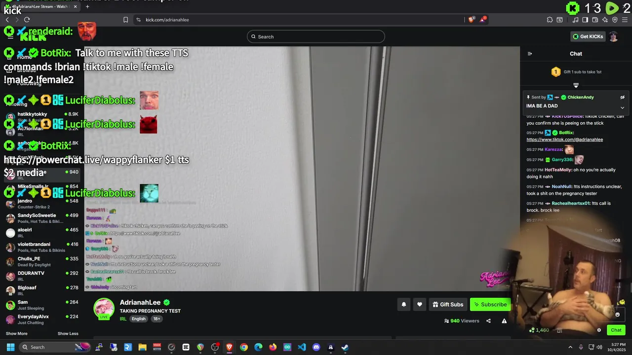Open the Brave Shields lion icon
Image resolution: width=632 pixels, height=355 pixels.
[x=472, y=20]
